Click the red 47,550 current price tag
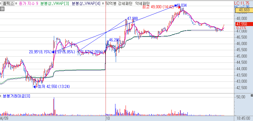Image resolution: width=253 pixels, height=121 pixels. point(244,24)
